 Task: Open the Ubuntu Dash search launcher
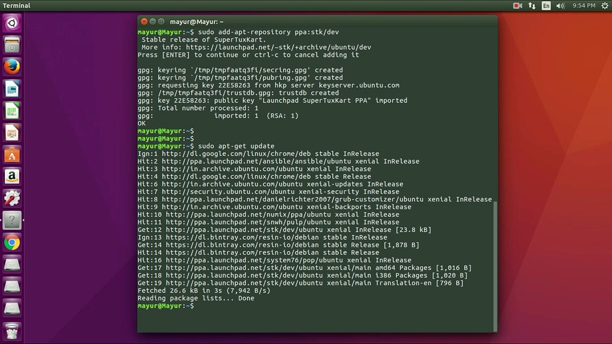point(12,23)
